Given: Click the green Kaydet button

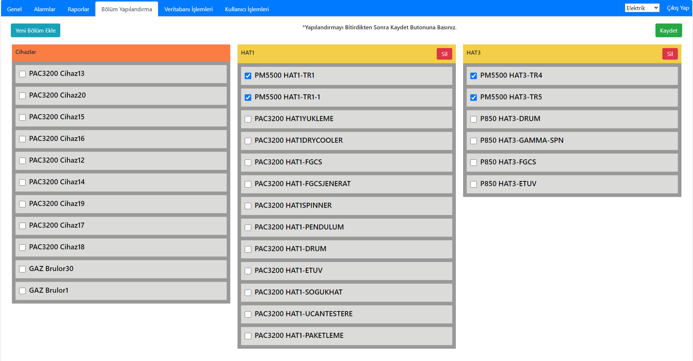Looking at the screenshot, I should (668, 30).
